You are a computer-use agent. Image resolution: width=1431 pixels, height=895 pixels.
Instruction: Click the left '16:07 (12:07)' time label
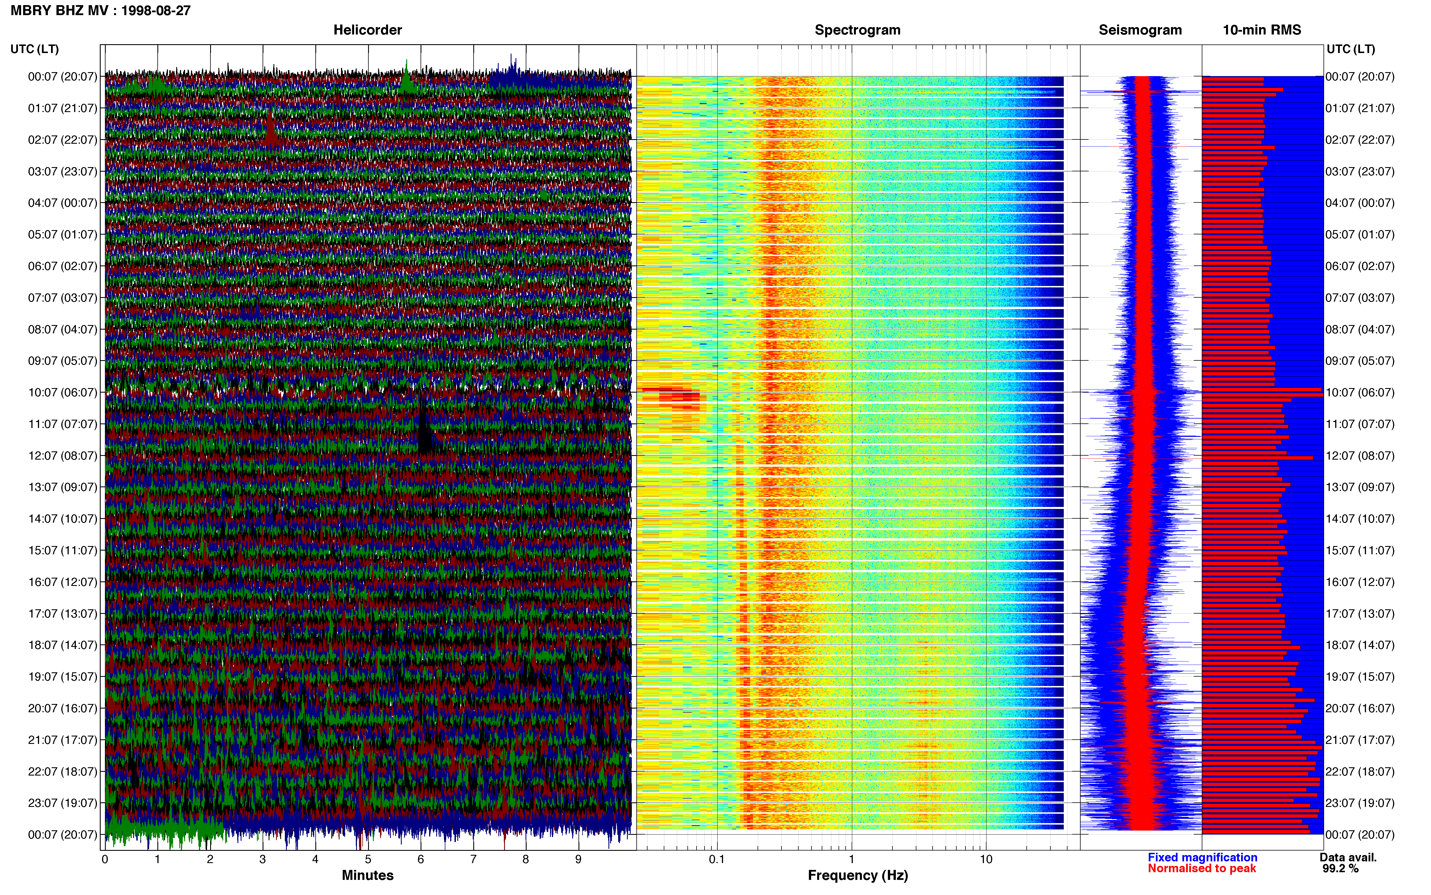pos(62,582)
